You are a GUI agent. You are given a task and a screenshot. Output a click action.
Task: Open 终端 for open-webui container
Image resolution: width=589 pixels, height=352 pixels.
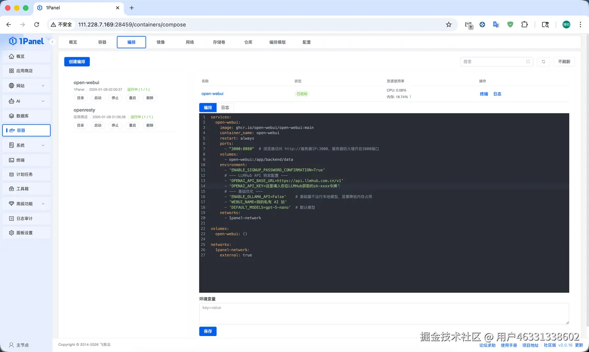click(x=484, y=94)
